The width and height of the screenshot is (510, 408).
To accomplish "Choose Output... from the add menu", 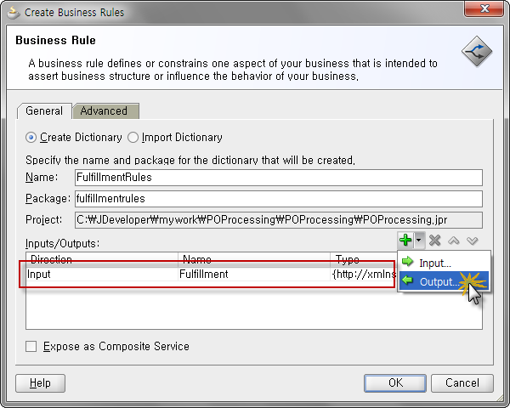I will click(444, 280).
